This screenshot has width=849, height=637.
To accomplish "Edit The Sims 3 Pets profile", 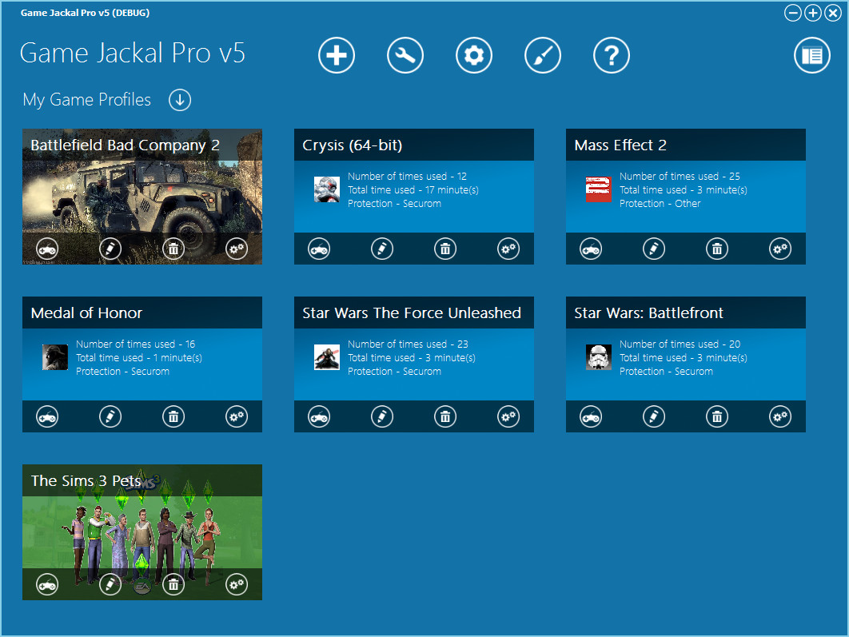I will point(110,584).
